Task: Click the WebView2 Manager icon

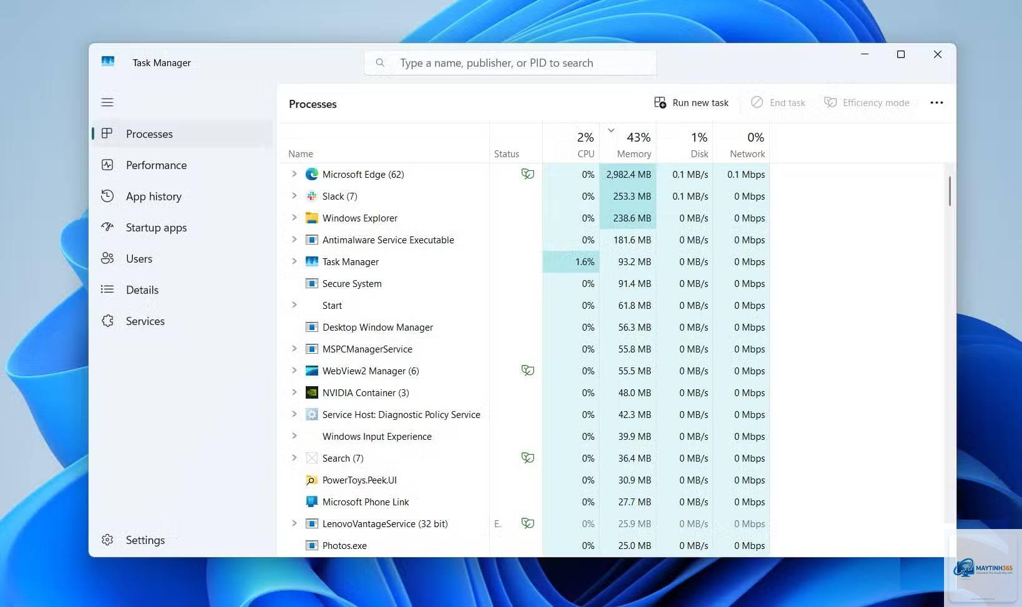Action: click(x=311, y=371)
